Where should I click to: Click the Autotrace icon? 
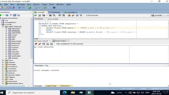(x=50, y=15)
